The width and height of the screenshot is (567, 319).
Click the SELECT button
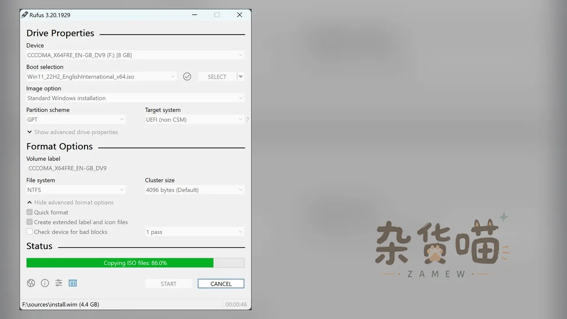[217, 77]
